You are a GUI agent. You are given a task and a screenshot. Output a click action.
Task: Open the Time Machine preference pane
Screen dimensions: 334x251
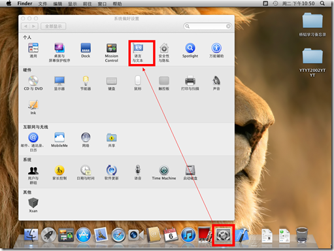click(x=164, y=173)
